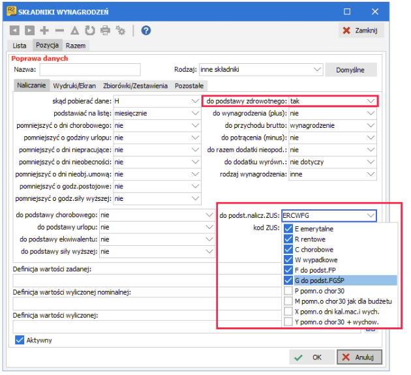Click the Nazwa input field
411x375 pixels.
[x=90, y=70]
